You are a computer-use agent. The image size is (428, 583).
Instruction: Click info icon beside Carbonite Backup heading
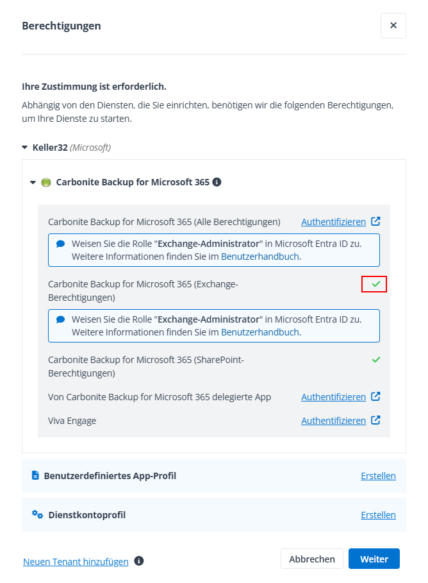pyautogui.click(x=217, y=182)
